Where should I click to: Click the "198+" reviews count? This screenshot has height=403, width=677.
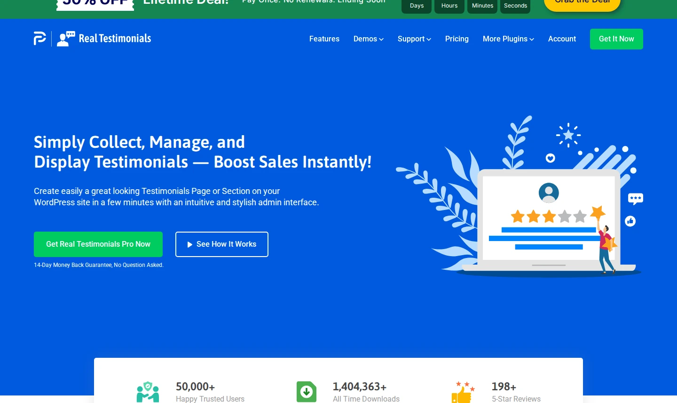[x=504, y=387]
